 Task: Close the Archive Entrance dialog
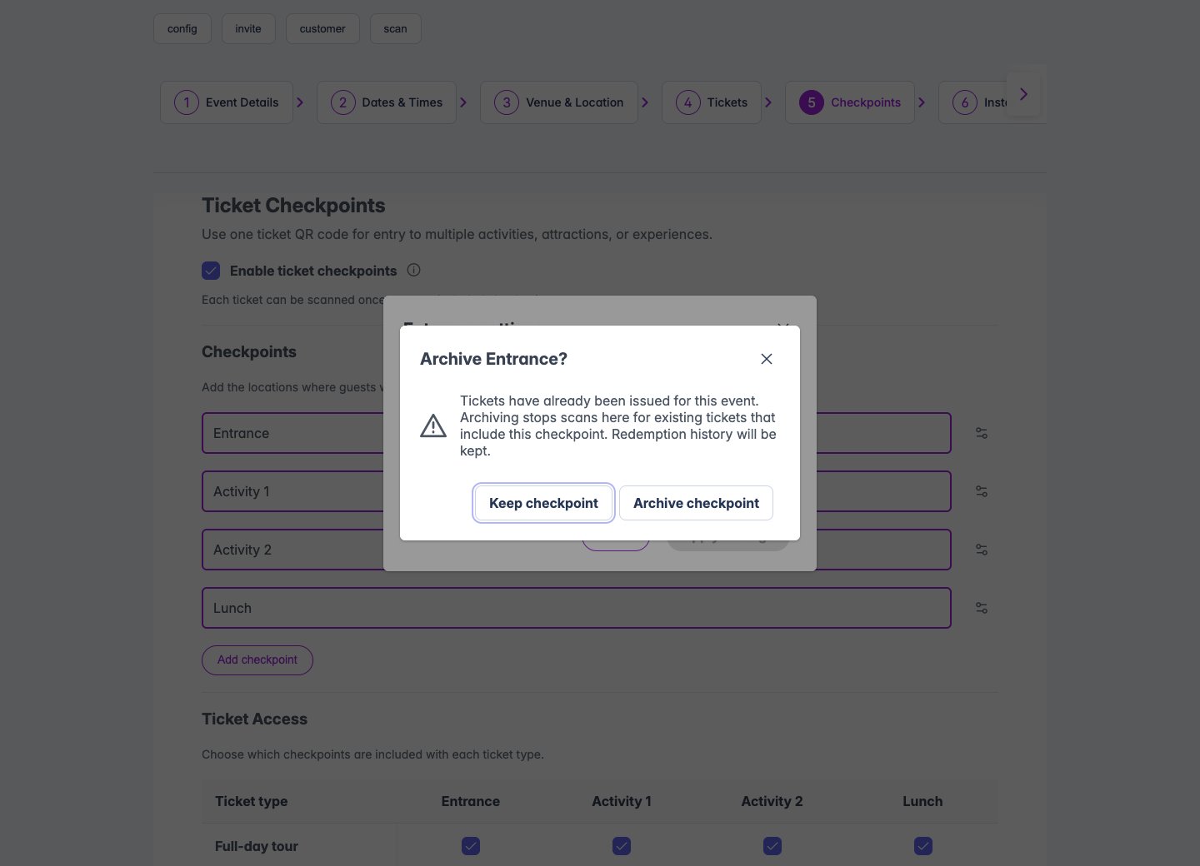(767, 359)
